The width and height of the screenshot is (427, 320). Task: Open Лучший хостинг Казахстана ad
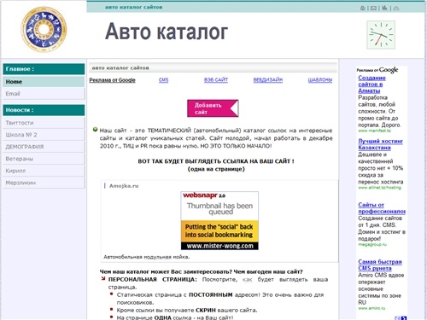(x=380, y=144)
